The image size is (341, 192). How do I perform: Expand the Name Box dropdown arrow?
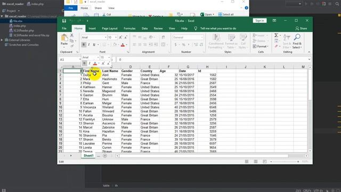(80, 59)
